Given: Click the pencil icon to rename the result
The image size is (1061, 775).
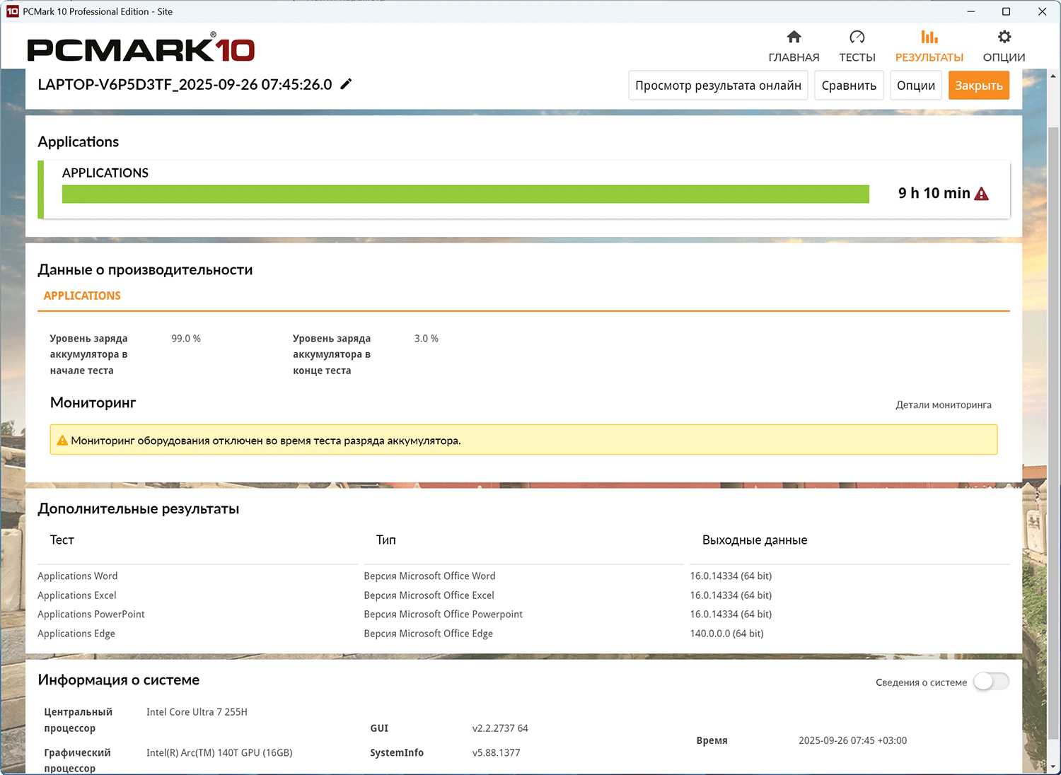Looking at the screenshot, I should [x=346, y=84].
